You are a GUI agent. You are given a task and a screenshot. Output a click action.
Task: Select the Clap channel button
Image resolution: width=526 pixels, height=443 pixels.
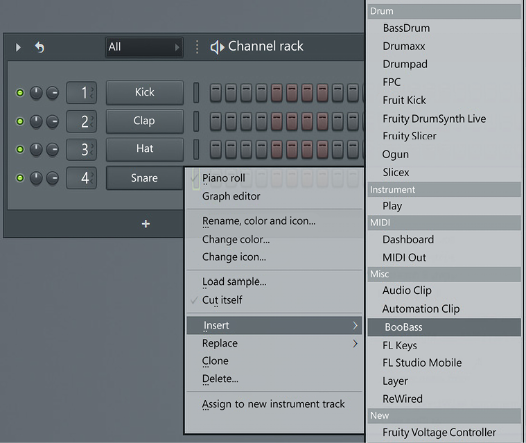[x=145, y=121]
